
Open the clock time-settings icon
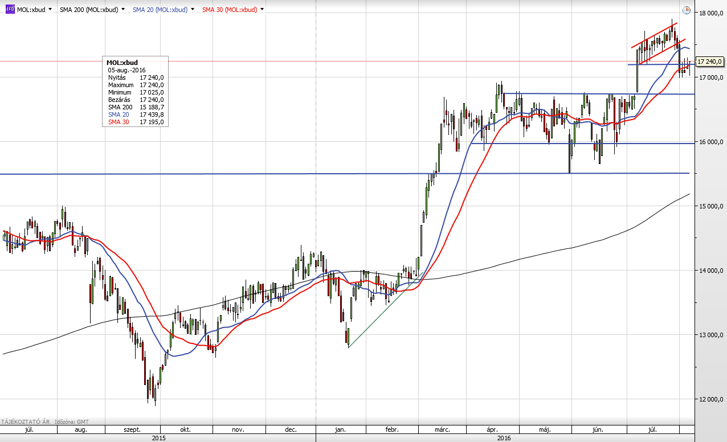pos(686,10)
